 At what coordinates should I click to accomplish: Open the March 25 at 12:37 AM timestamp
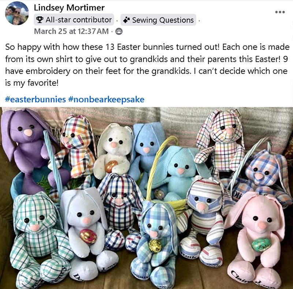point(71,31)
